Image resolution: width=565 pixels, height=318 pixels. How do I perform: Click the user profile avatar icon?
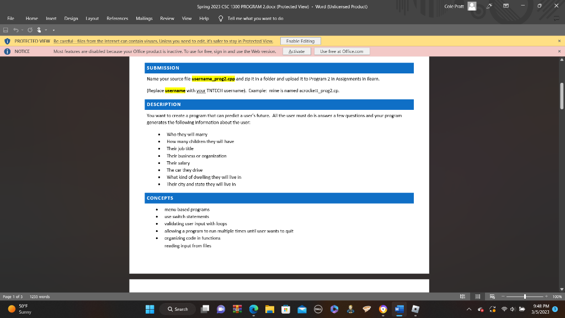point(472,6)
